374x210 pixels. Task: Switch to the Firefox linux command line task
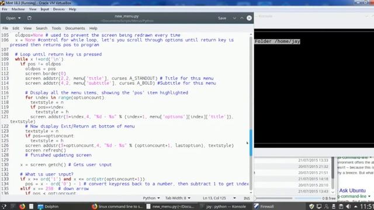point(117,206)
